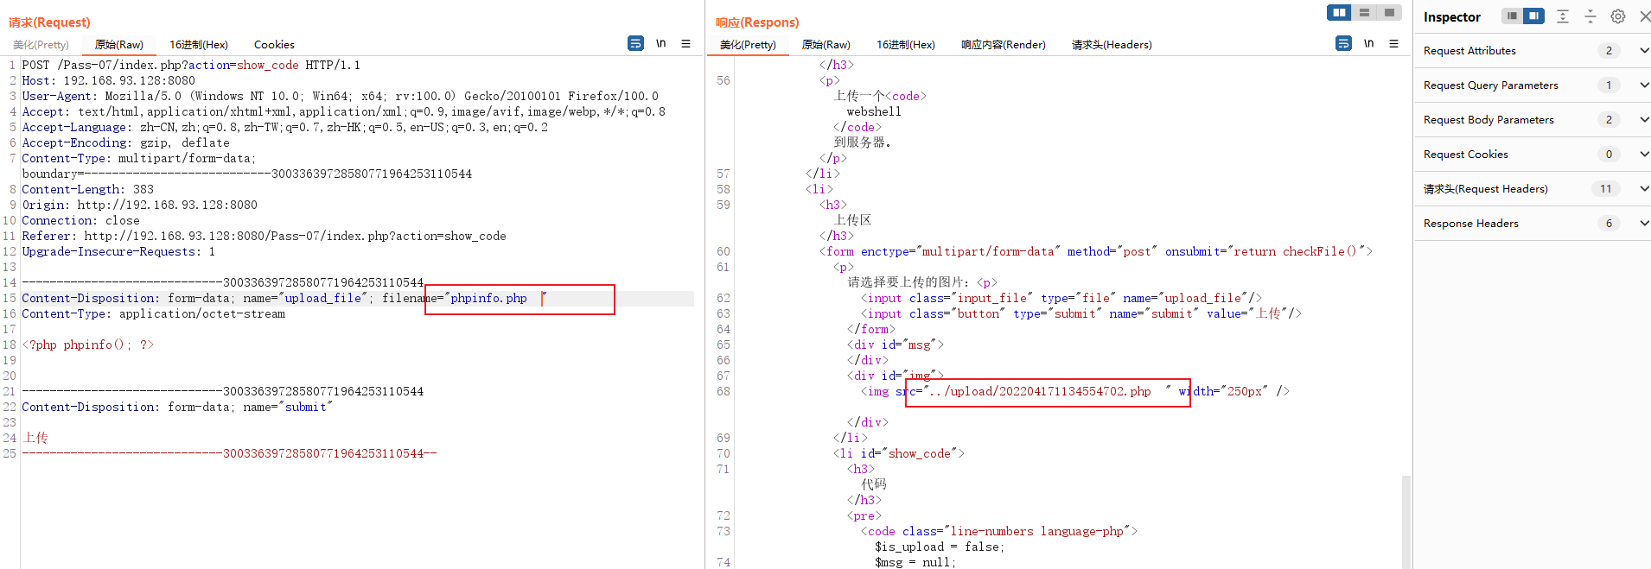Viewport: 1651px width, 569px height.
Task: Click the li id="show_code" line
Action: click(x=899, y=453)
